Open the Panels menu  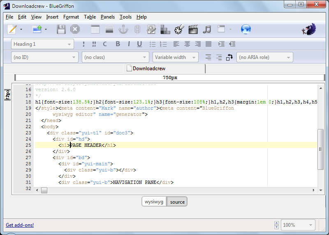click(108, 17)
